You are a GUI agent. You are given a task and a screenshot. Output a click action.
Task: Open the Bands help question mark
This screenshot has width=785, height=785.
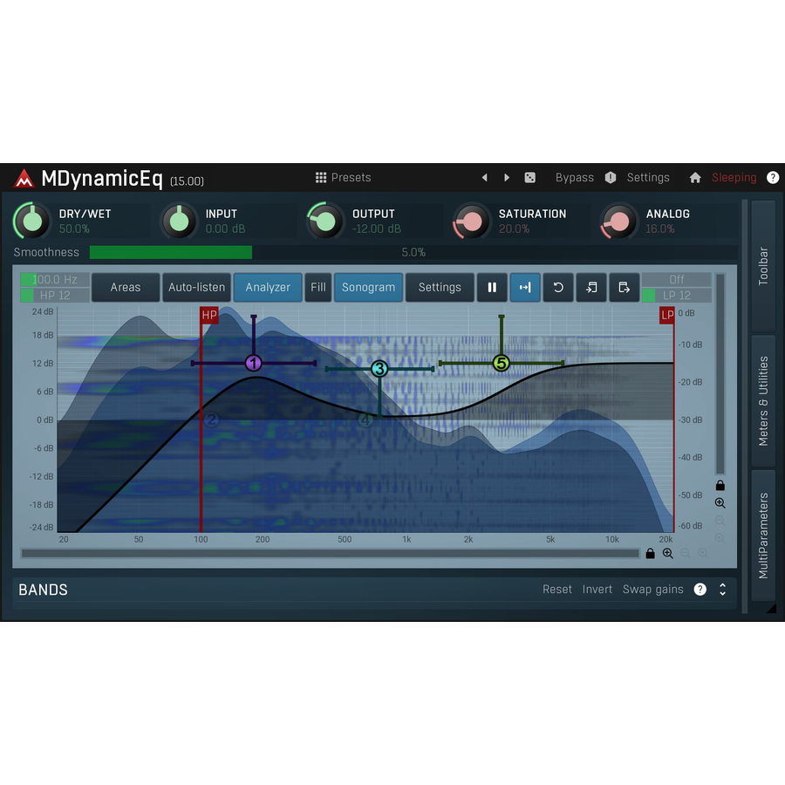(700, 590)
